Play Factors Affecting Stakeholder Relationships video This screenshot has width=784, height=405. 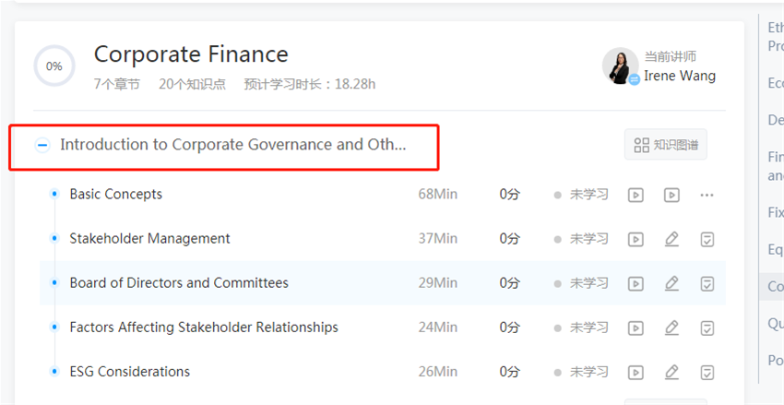636,328
